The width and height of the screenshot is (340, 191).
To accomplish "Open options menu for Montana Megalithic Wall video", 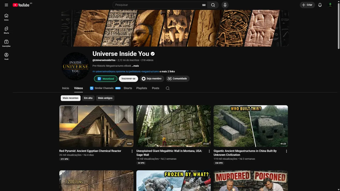I will (x=209, y=151).
